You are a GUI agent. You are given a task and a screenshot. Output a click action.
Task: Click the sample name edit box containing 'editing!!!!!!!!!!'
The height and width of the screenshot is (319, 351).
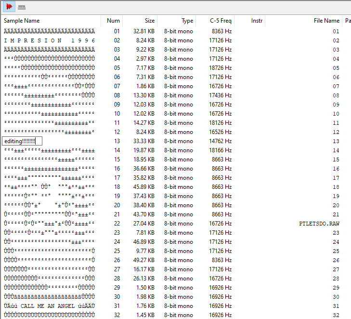point(22,141)
